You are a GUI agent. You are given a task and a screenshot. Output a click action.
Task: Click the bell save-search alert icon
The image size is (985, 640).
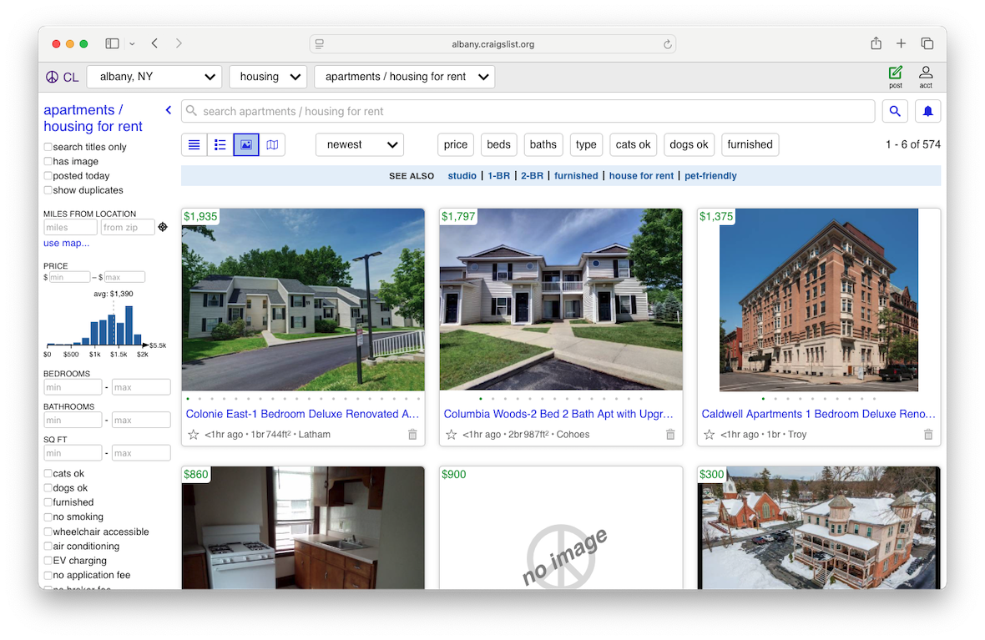coord(928,111)
